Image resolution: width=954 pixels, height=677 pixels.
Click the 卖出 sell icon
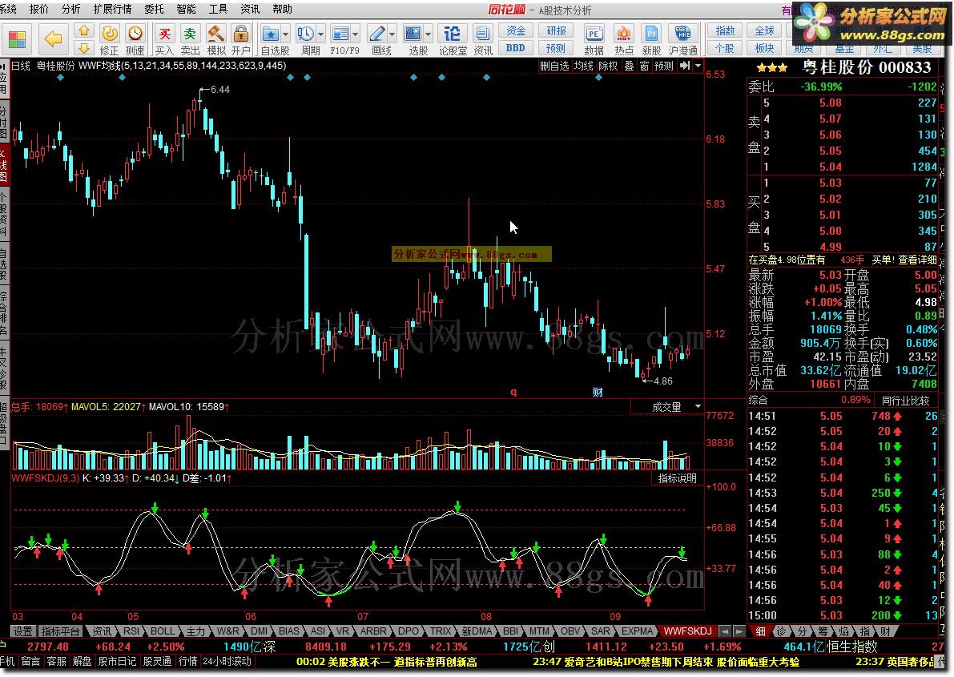(x=191, y=39)
